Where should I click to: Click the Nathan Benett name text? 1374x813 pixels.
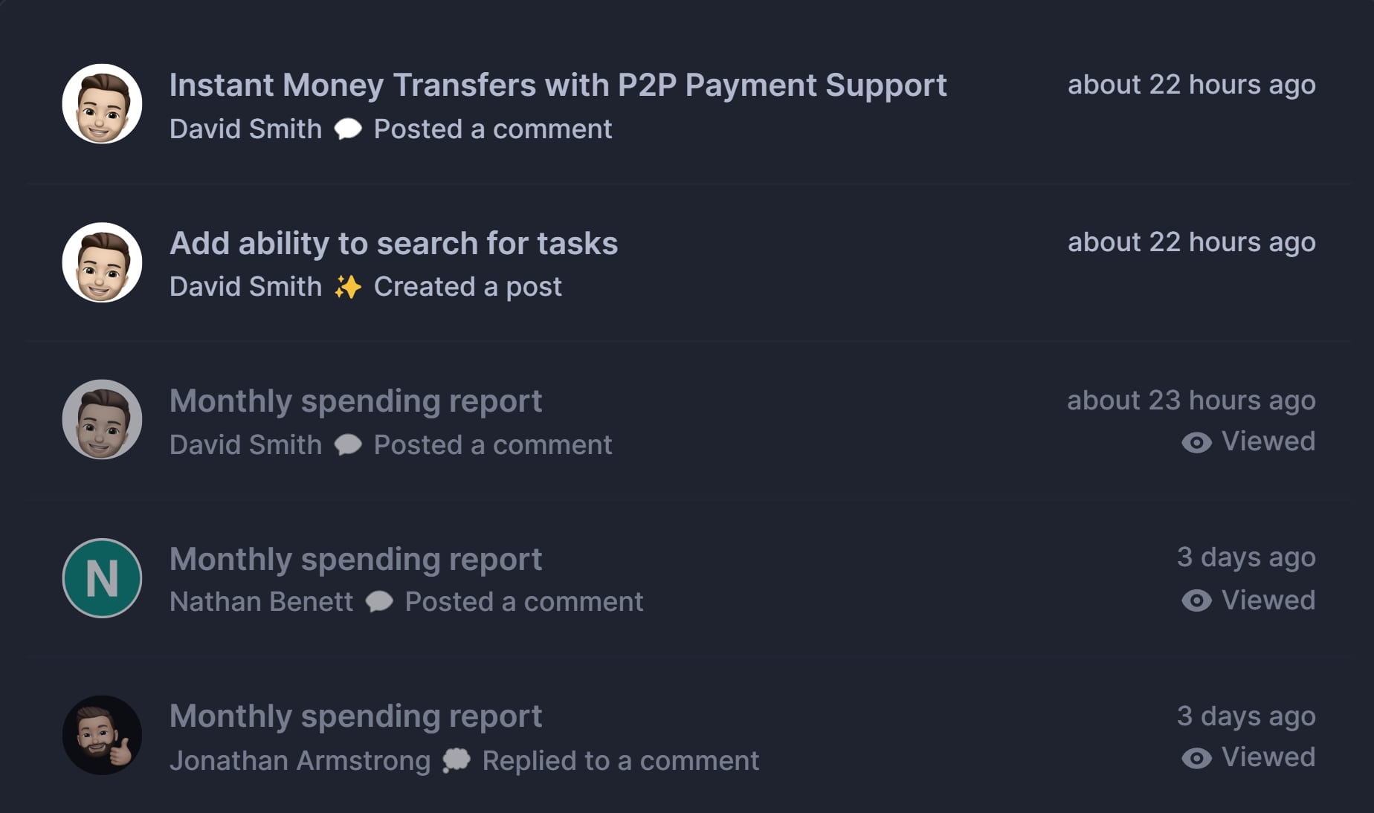[x=261, y=602]
